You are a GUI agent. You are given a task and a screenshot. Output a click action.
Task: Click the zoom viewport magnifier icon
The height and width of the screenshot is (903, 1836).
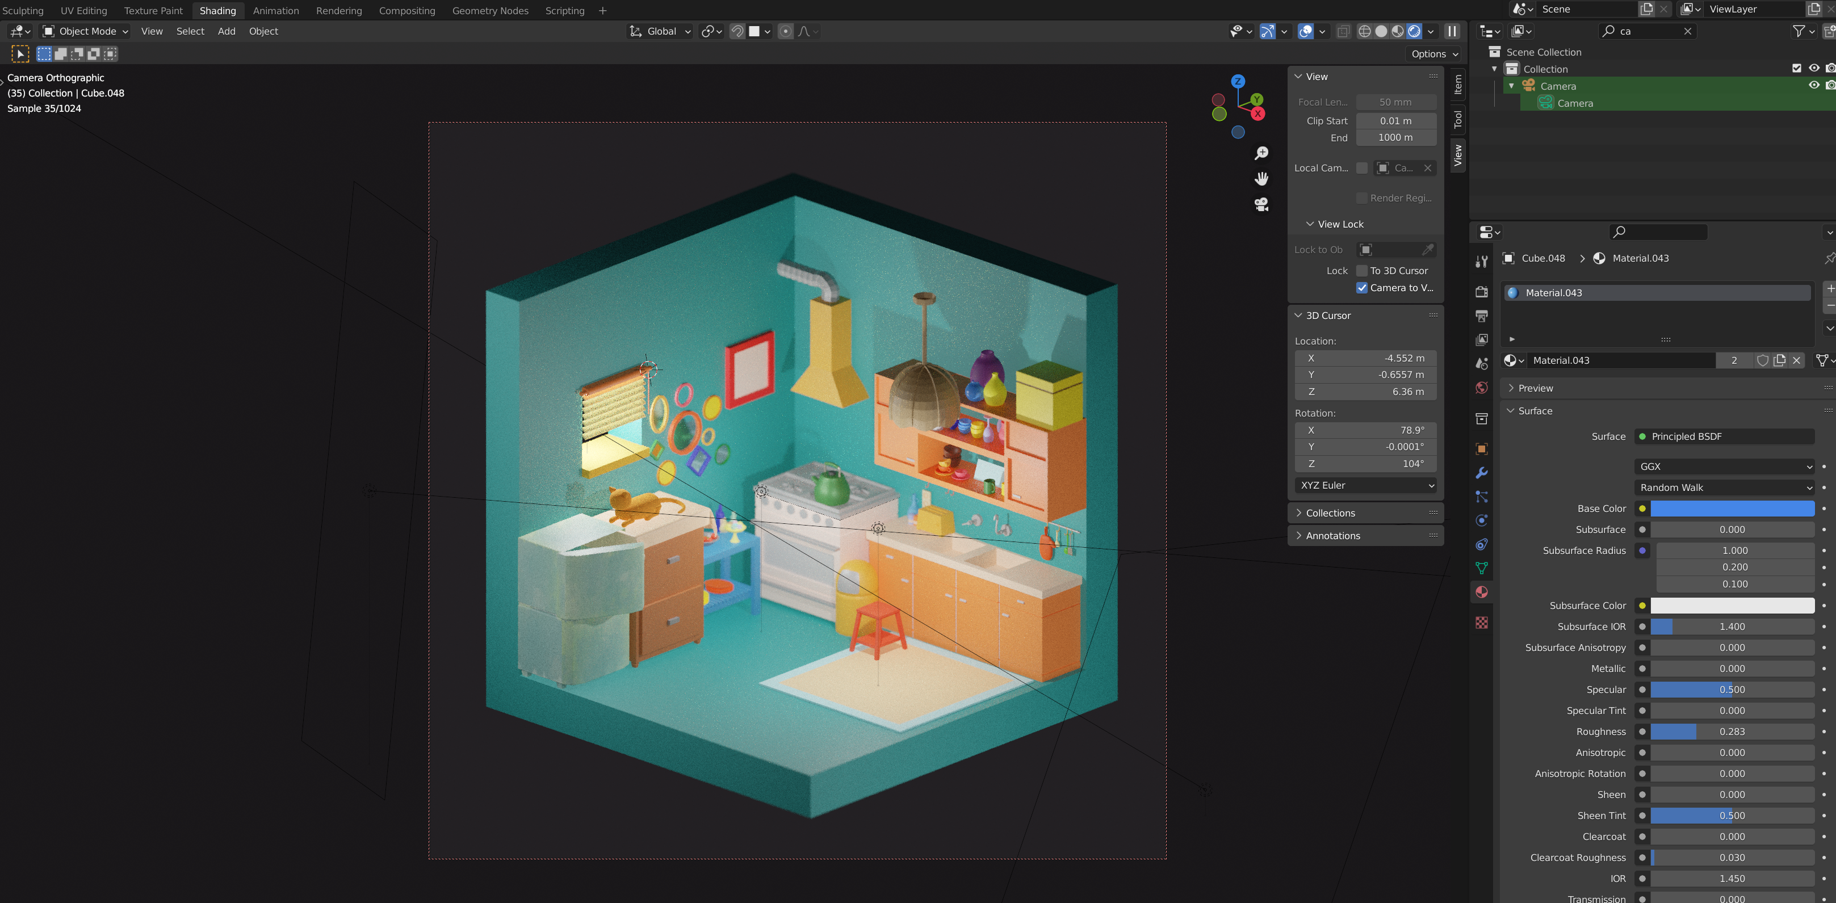coord(1261,153)
